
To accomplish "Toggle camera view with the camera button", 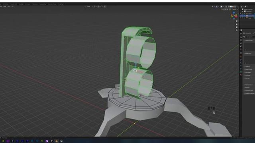I will coord(237,27).
